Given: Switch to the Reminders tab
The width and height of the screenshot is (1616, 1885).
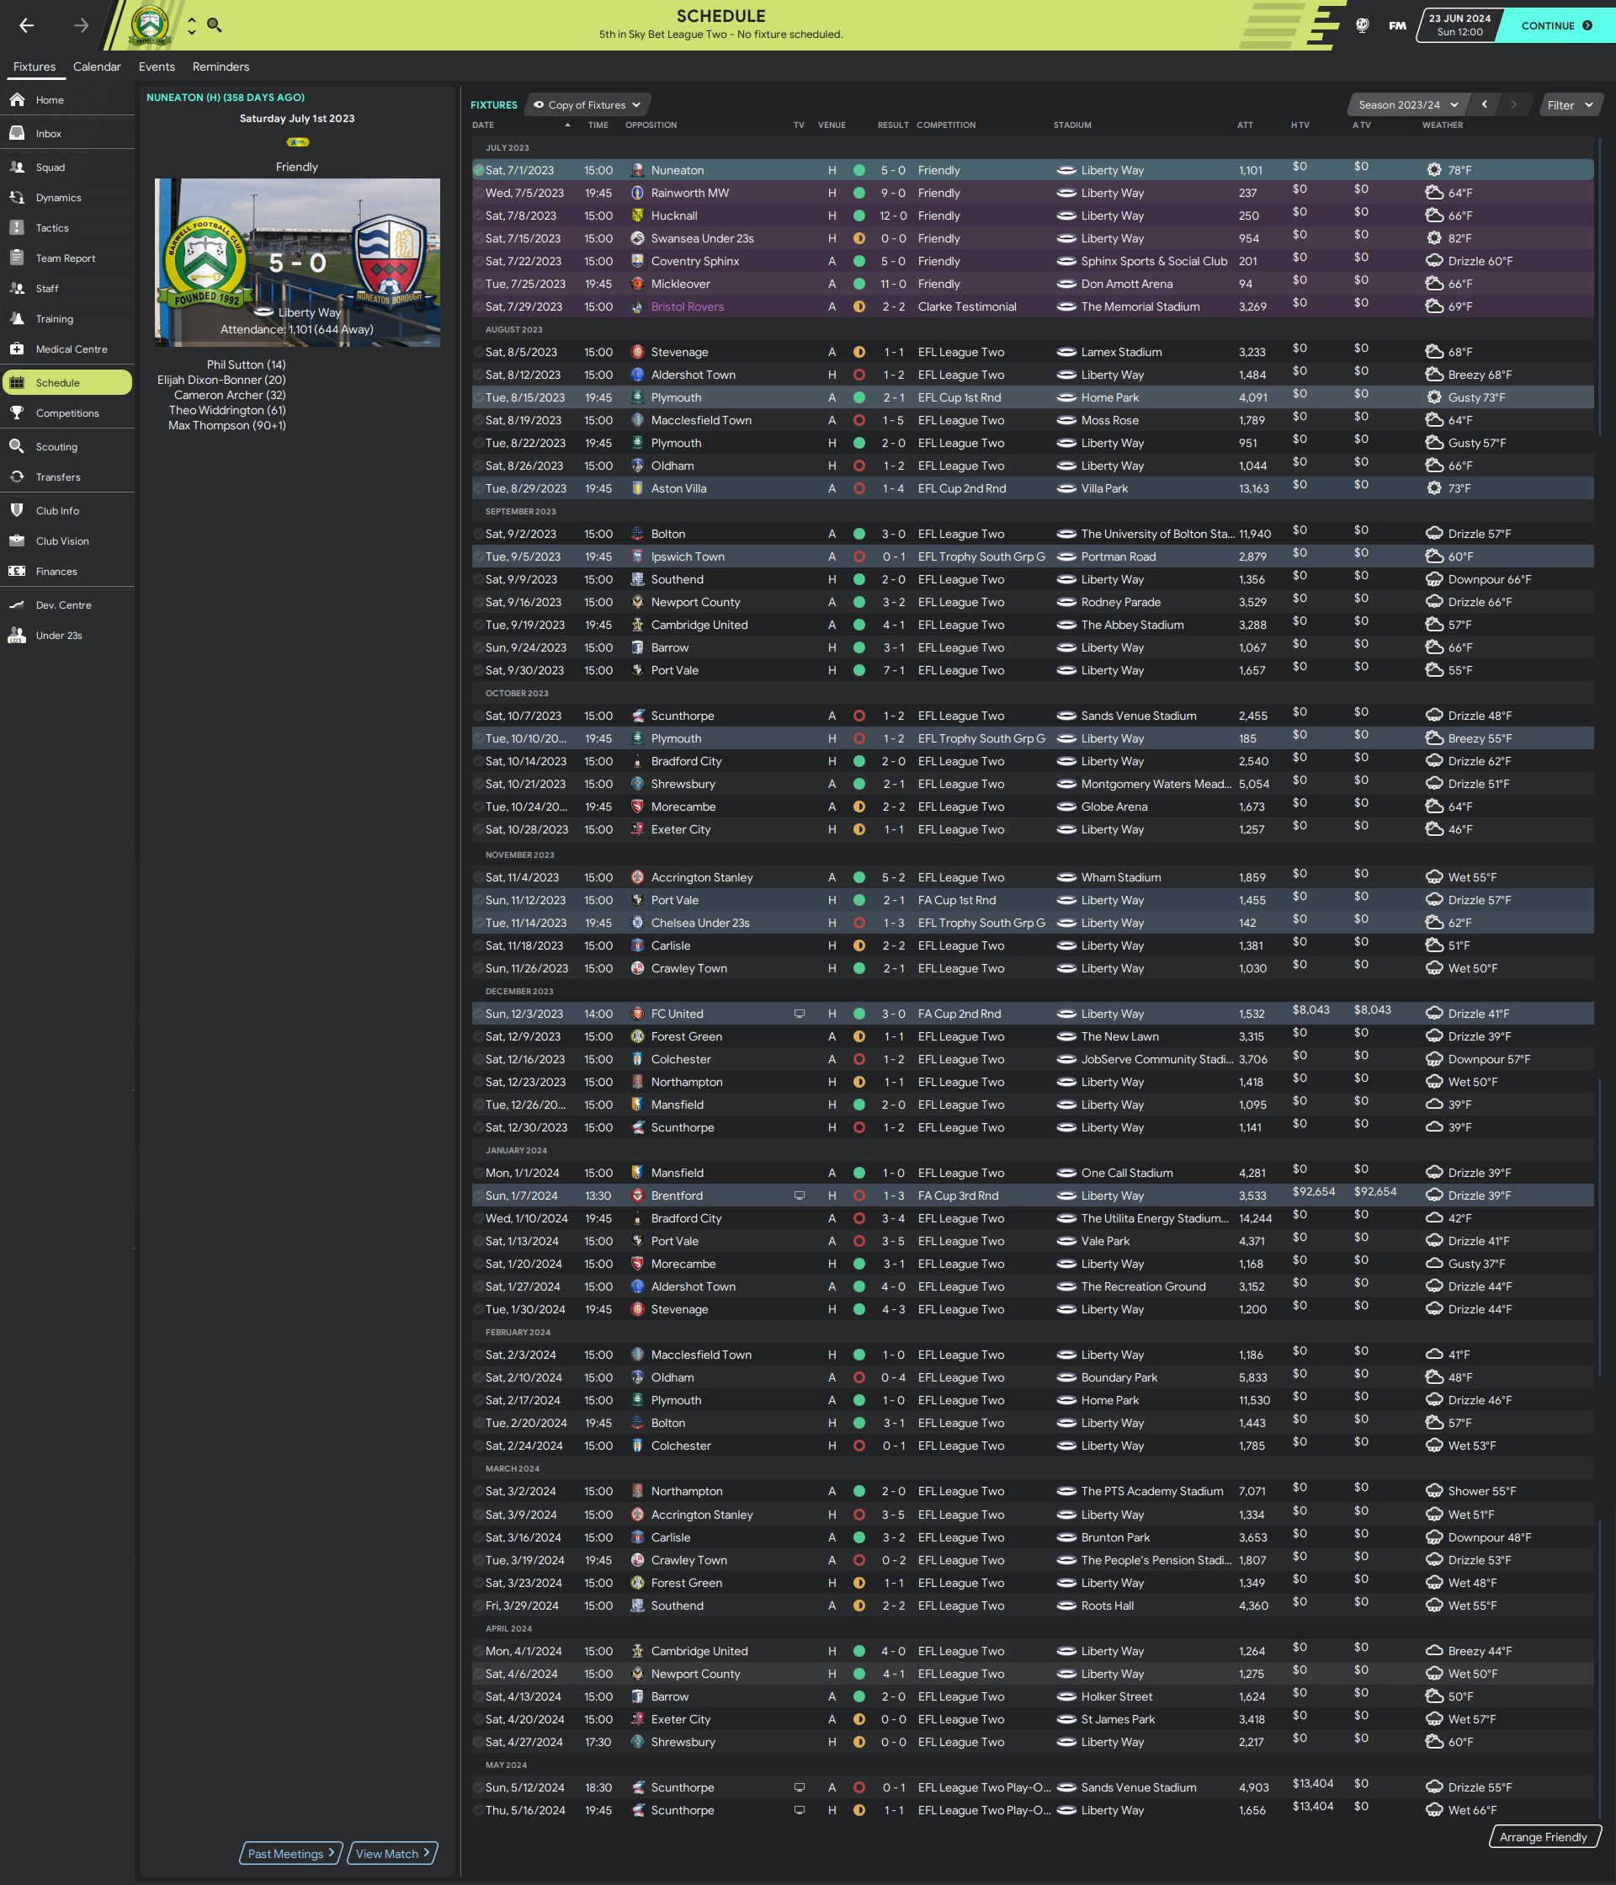Looking at the screenshot, I should 221,67.
